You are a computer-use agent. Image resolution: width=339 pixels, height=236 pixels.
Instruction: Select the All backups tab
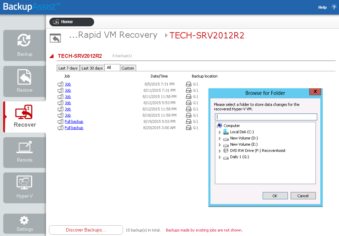pos(112,67)
